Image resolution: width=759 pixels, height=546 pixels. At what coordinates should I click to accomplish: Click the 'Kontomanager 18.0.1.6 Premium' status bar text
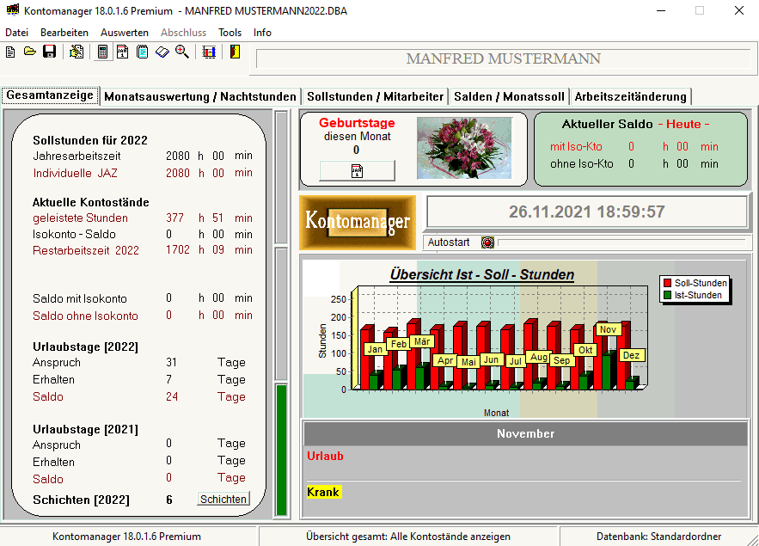(127, 537)
